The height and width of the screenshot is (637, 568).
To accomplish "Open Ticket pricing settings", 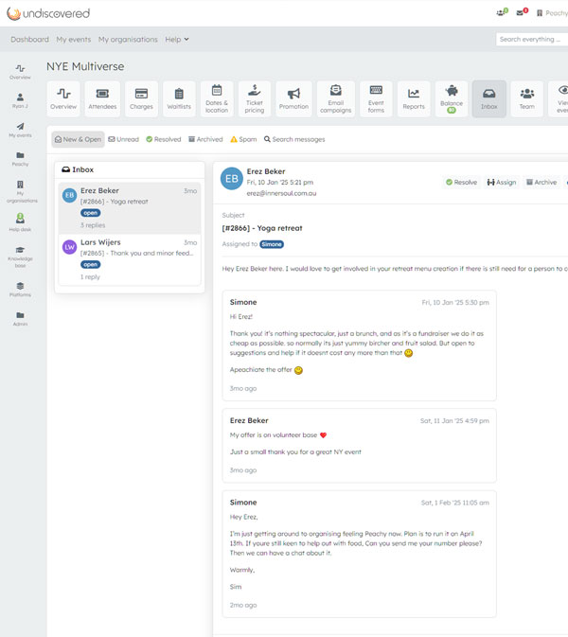I will 255,98.
